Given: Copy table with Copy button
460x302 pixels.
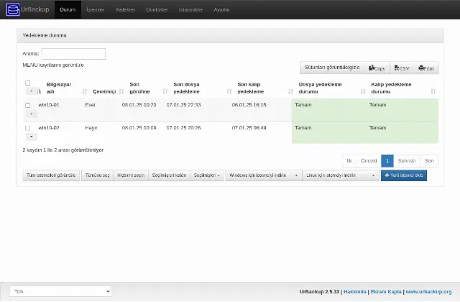Looking at the screenshot, I should point(377,68).
